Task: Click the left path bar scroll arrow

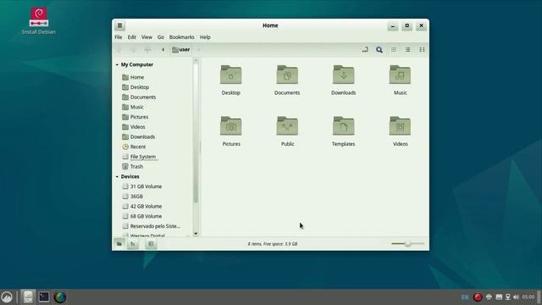Action: pos(163,50)
